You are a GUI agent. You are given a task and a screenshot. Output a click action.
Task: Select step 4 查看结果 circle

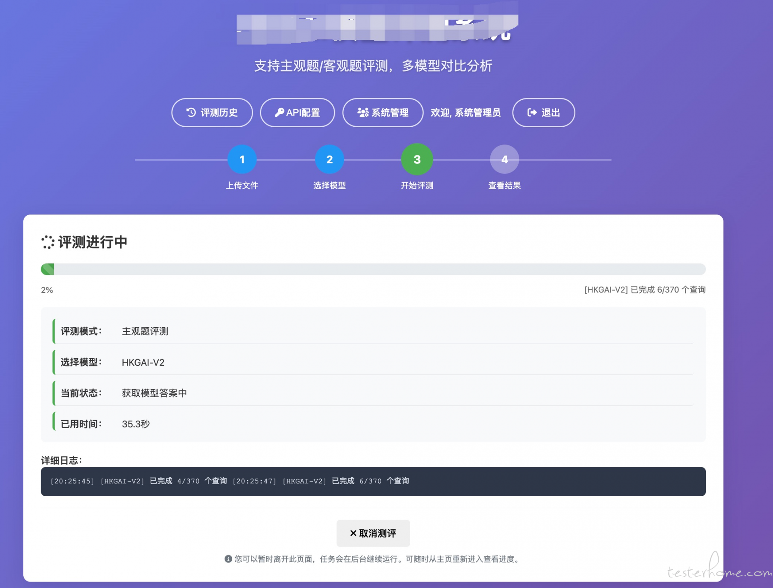coord(504,159)
